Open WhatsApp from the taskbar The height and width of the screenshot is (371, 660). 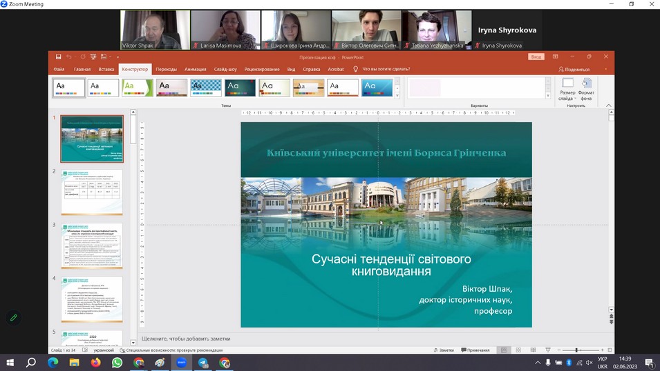(117, 362)
